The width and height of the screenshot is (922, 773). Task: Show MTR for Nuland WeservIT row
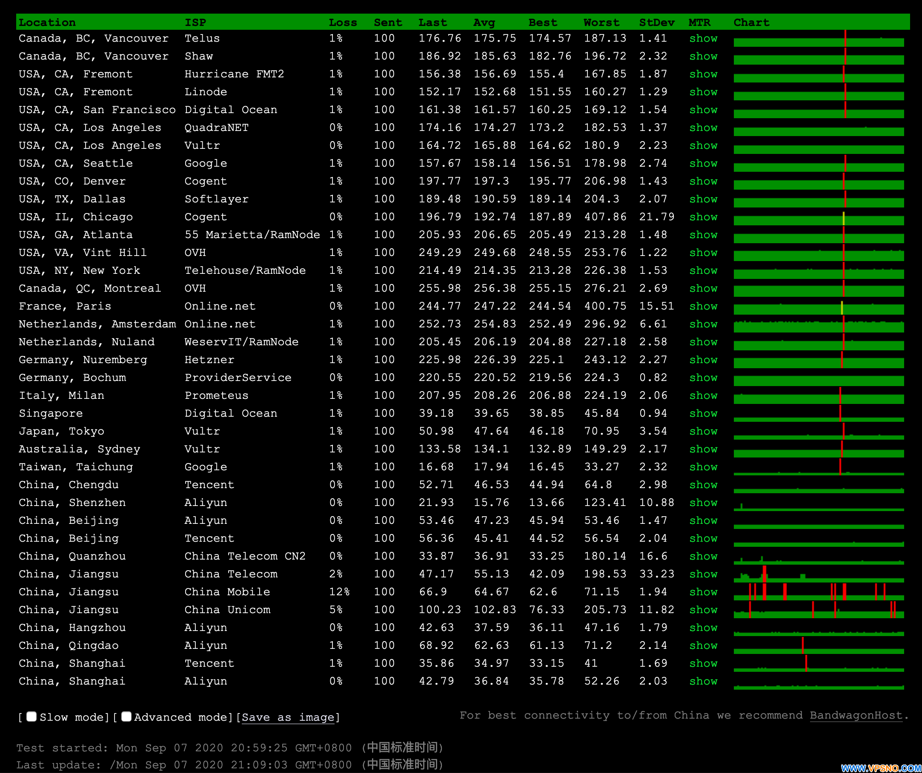point(703,342)
